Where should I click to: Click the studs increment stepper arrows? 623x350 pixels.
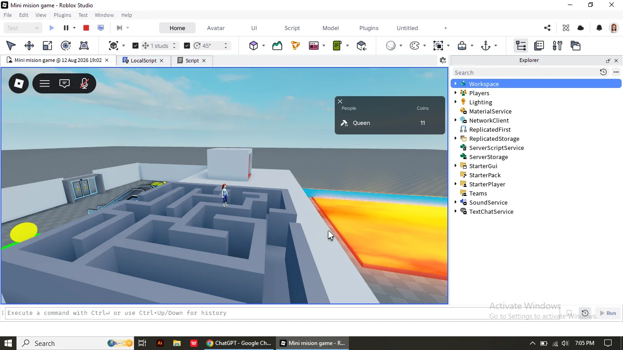(174, 46)
